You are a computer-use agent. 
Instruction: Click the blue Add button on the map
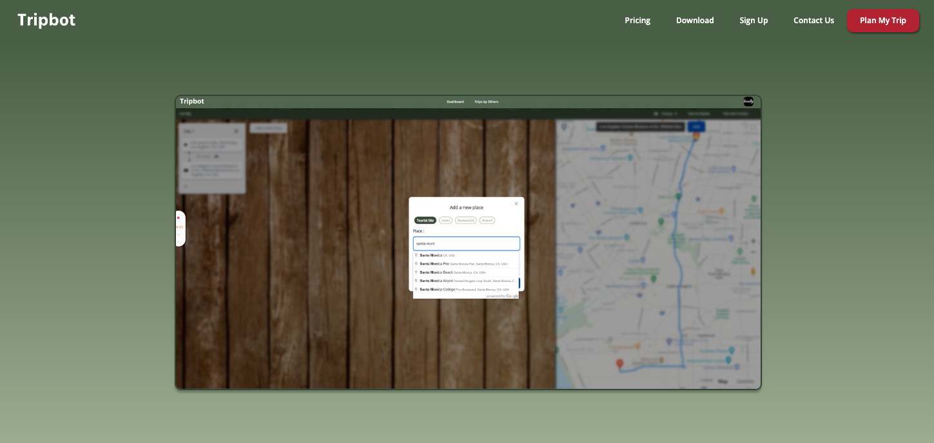[696, 127]
